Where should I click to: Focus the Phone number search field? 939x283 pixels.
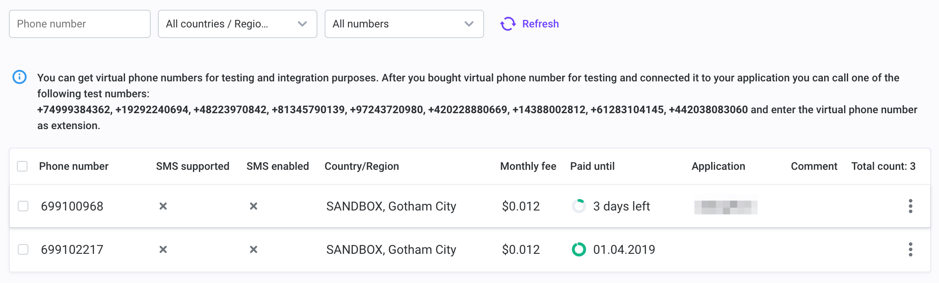[x=80, y=24]
